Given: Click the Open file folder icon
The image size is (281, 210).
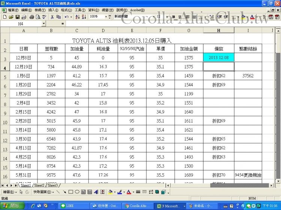Looking at the screenshot, I should click(11, 17).
